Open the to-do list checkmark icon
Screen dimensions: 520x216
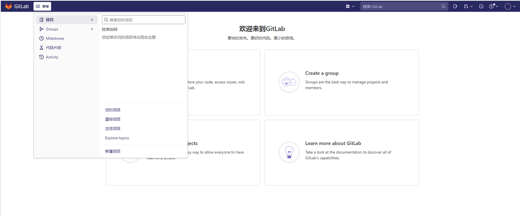[x=481, y=6]
